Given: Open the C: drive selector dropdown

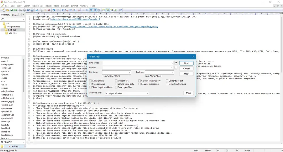Looking at the screenshot, I should click(x=12, y=19).
